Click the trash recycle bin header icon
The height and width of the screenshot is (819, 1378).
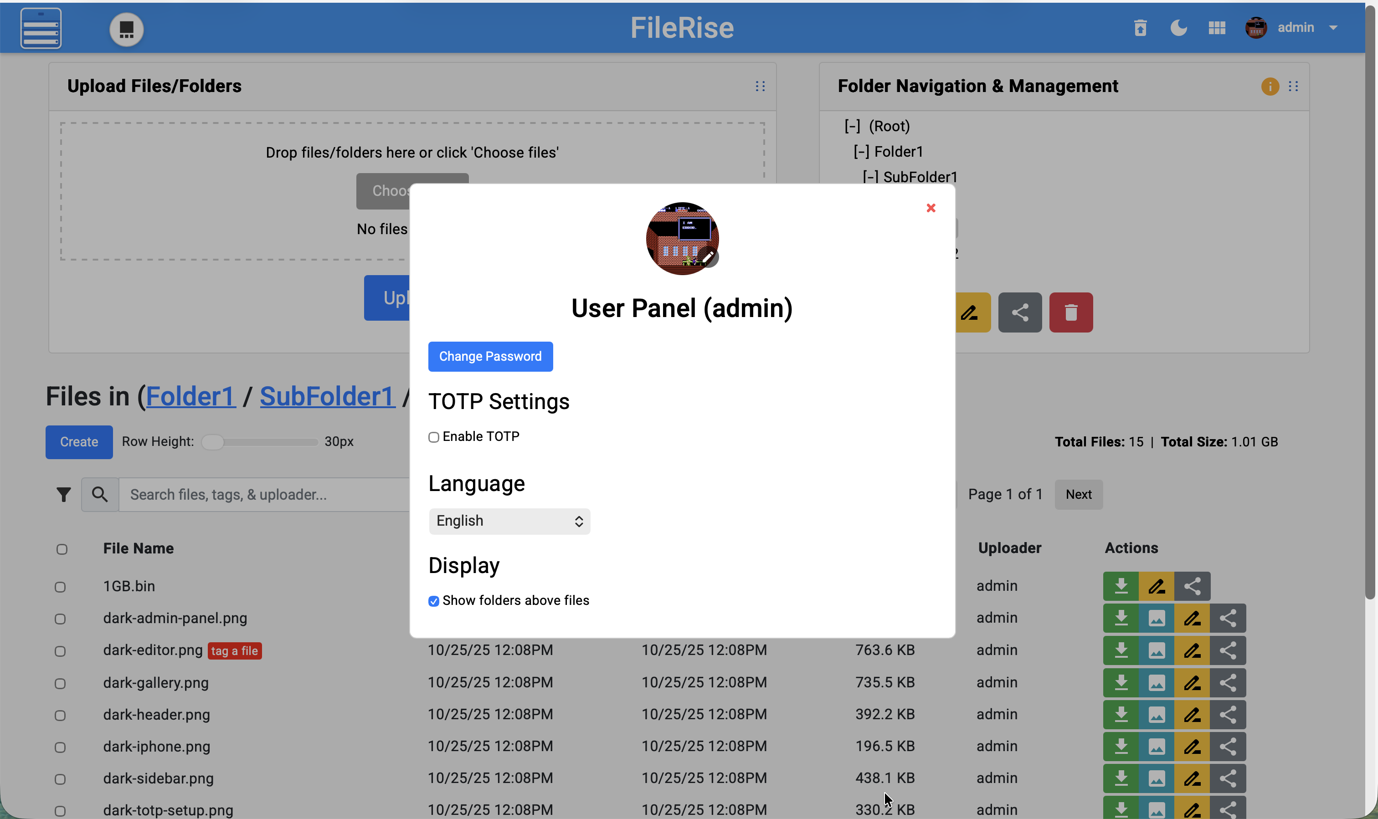1140,28
